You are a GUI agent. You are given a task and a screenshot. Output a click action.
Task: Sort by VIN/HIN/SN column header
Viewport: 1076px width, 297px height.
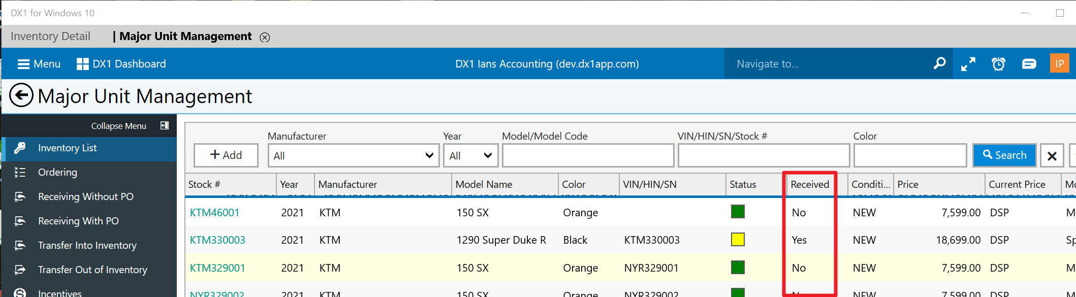point(673,184)
